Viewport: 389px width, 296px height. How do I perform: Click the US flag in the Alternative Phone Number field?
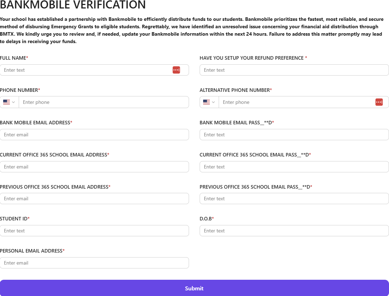point(206,102)
